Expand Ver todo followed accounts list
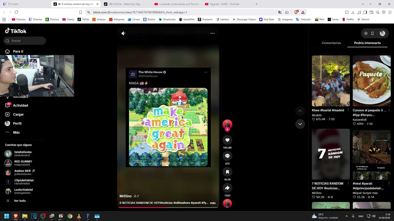Screen dimensions: 394x221 16,201
